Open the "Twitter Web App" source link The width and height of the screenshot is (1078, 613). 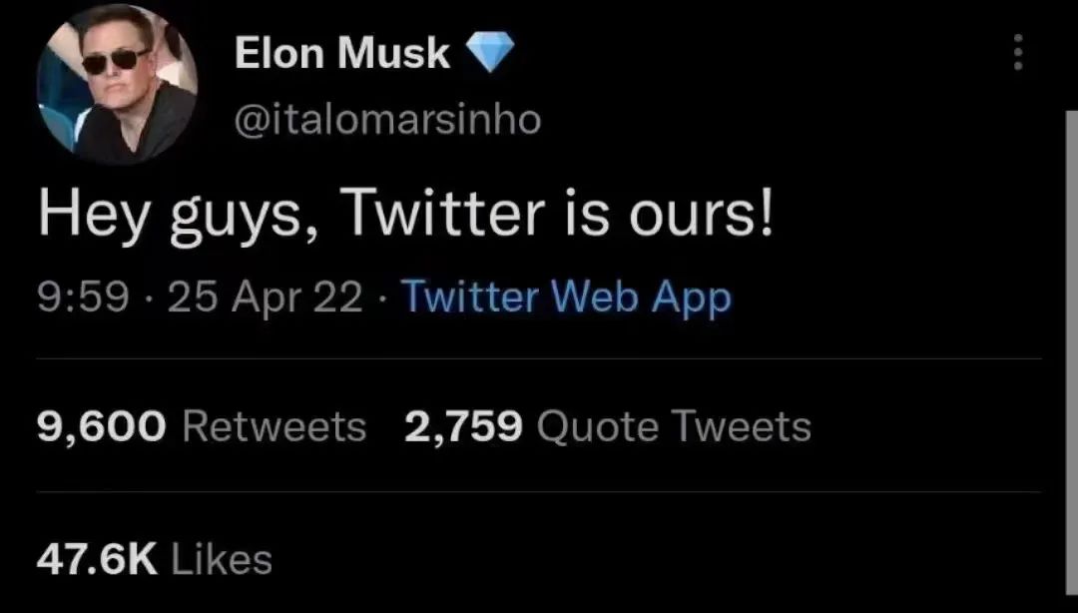click(x=566, y=298)
